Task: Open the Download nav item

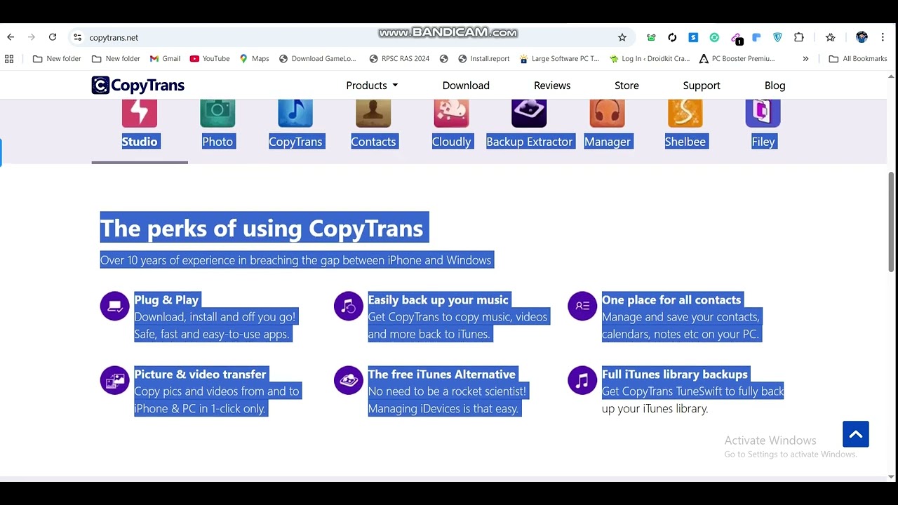Action: [466, 86]
